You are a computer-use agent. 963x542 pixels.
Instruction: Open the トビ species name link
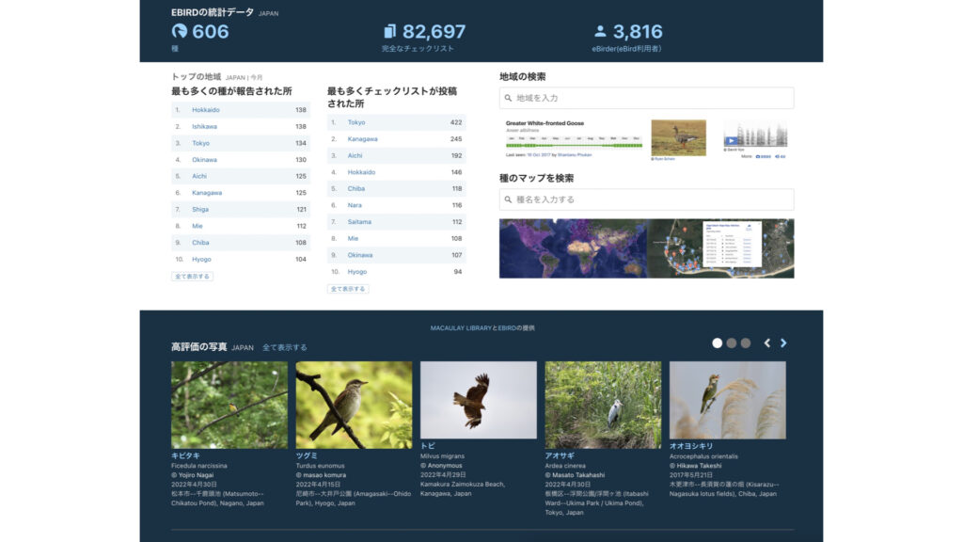(428, 446)
